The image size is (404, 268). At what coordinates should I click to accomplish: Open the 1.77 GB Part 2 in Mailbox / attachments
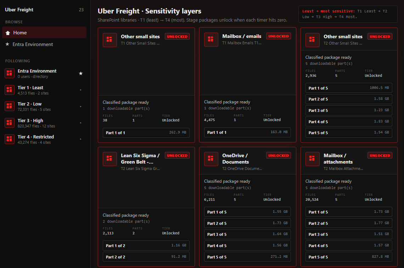tap(349, 223)
